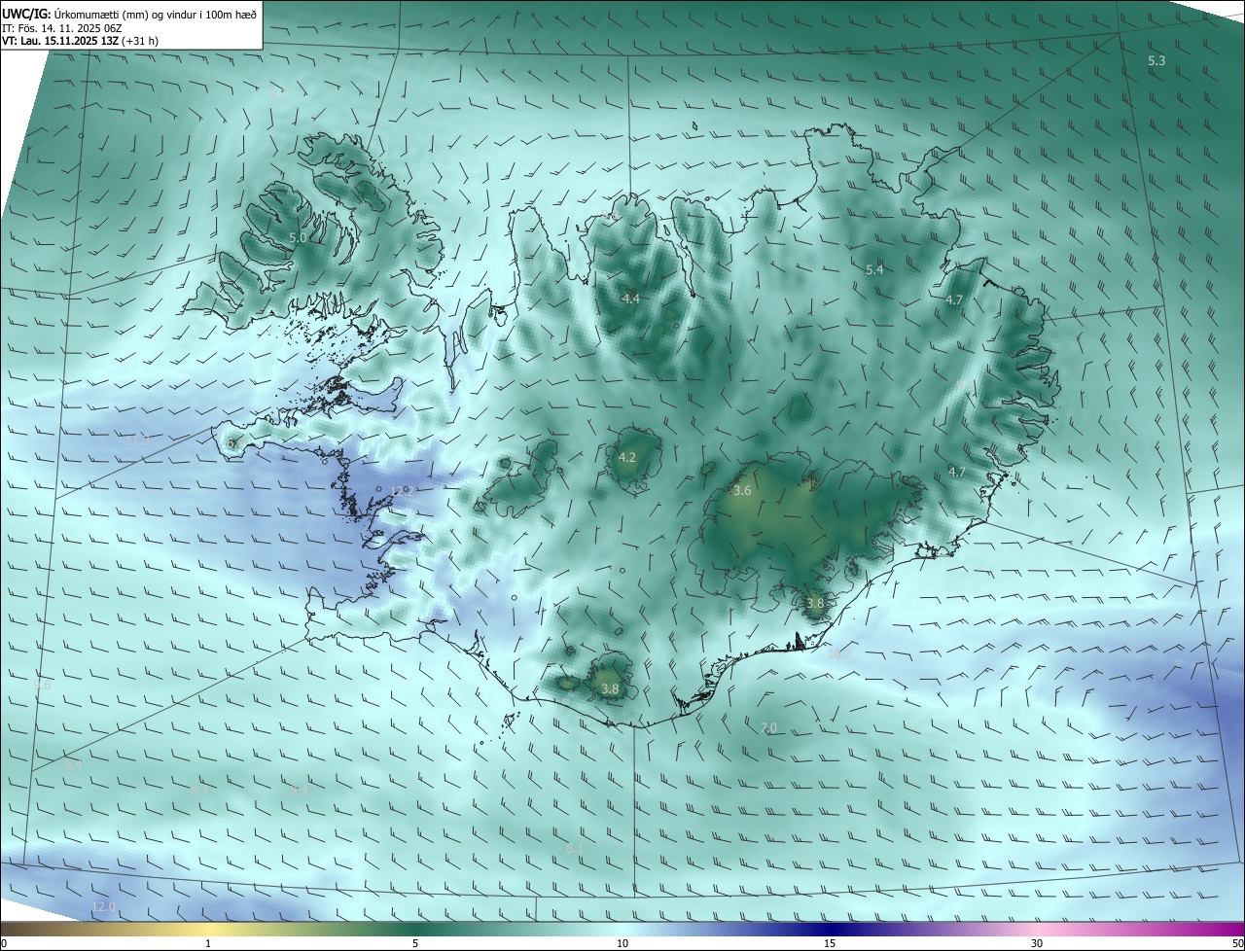Click the colorbar tick label 15
The height and width of the screenshot is (951, 1245).
point(830,943)
